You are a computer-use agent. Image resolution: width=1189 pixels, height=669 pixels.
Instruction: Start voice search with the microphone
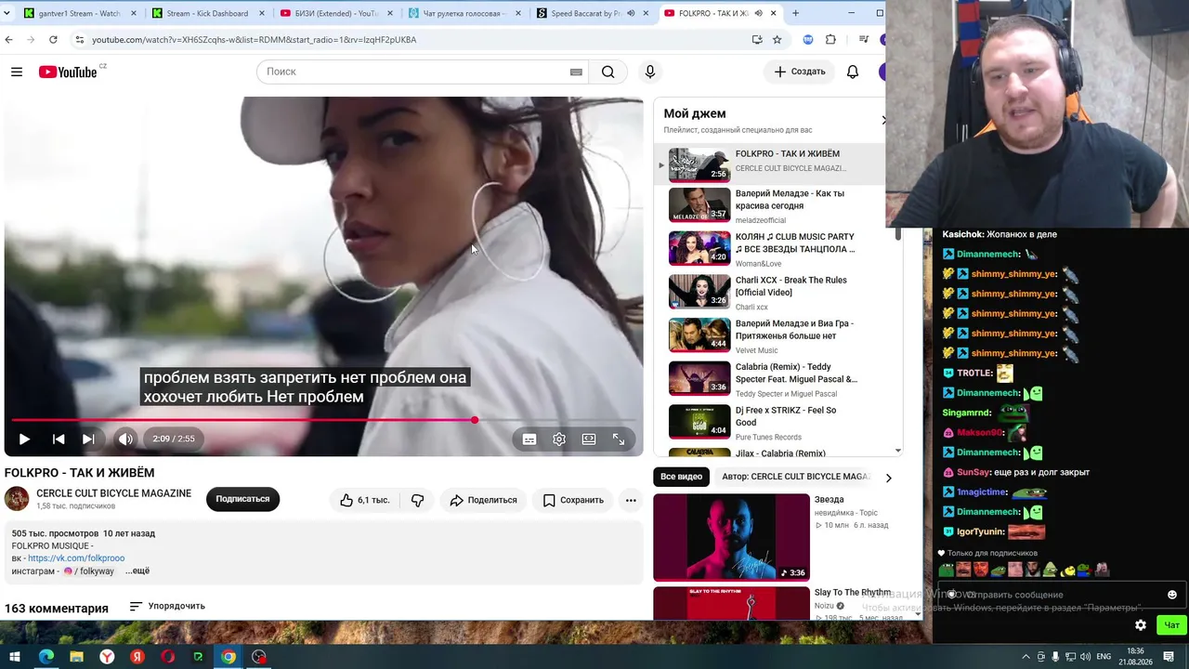click(x=650, y=72)
